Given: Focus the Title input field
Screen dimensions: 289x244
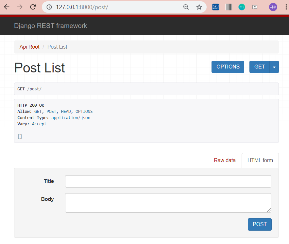Looking at the screenshot, I should click(x=168, y=181).
